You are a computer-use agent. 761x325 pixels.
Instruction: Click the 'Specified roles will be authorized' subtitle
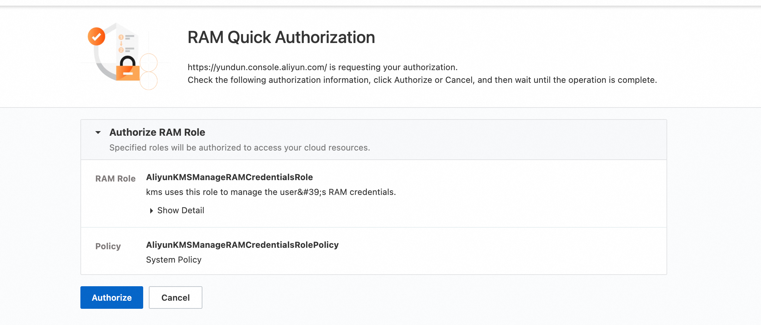click(x=240, y=148)
